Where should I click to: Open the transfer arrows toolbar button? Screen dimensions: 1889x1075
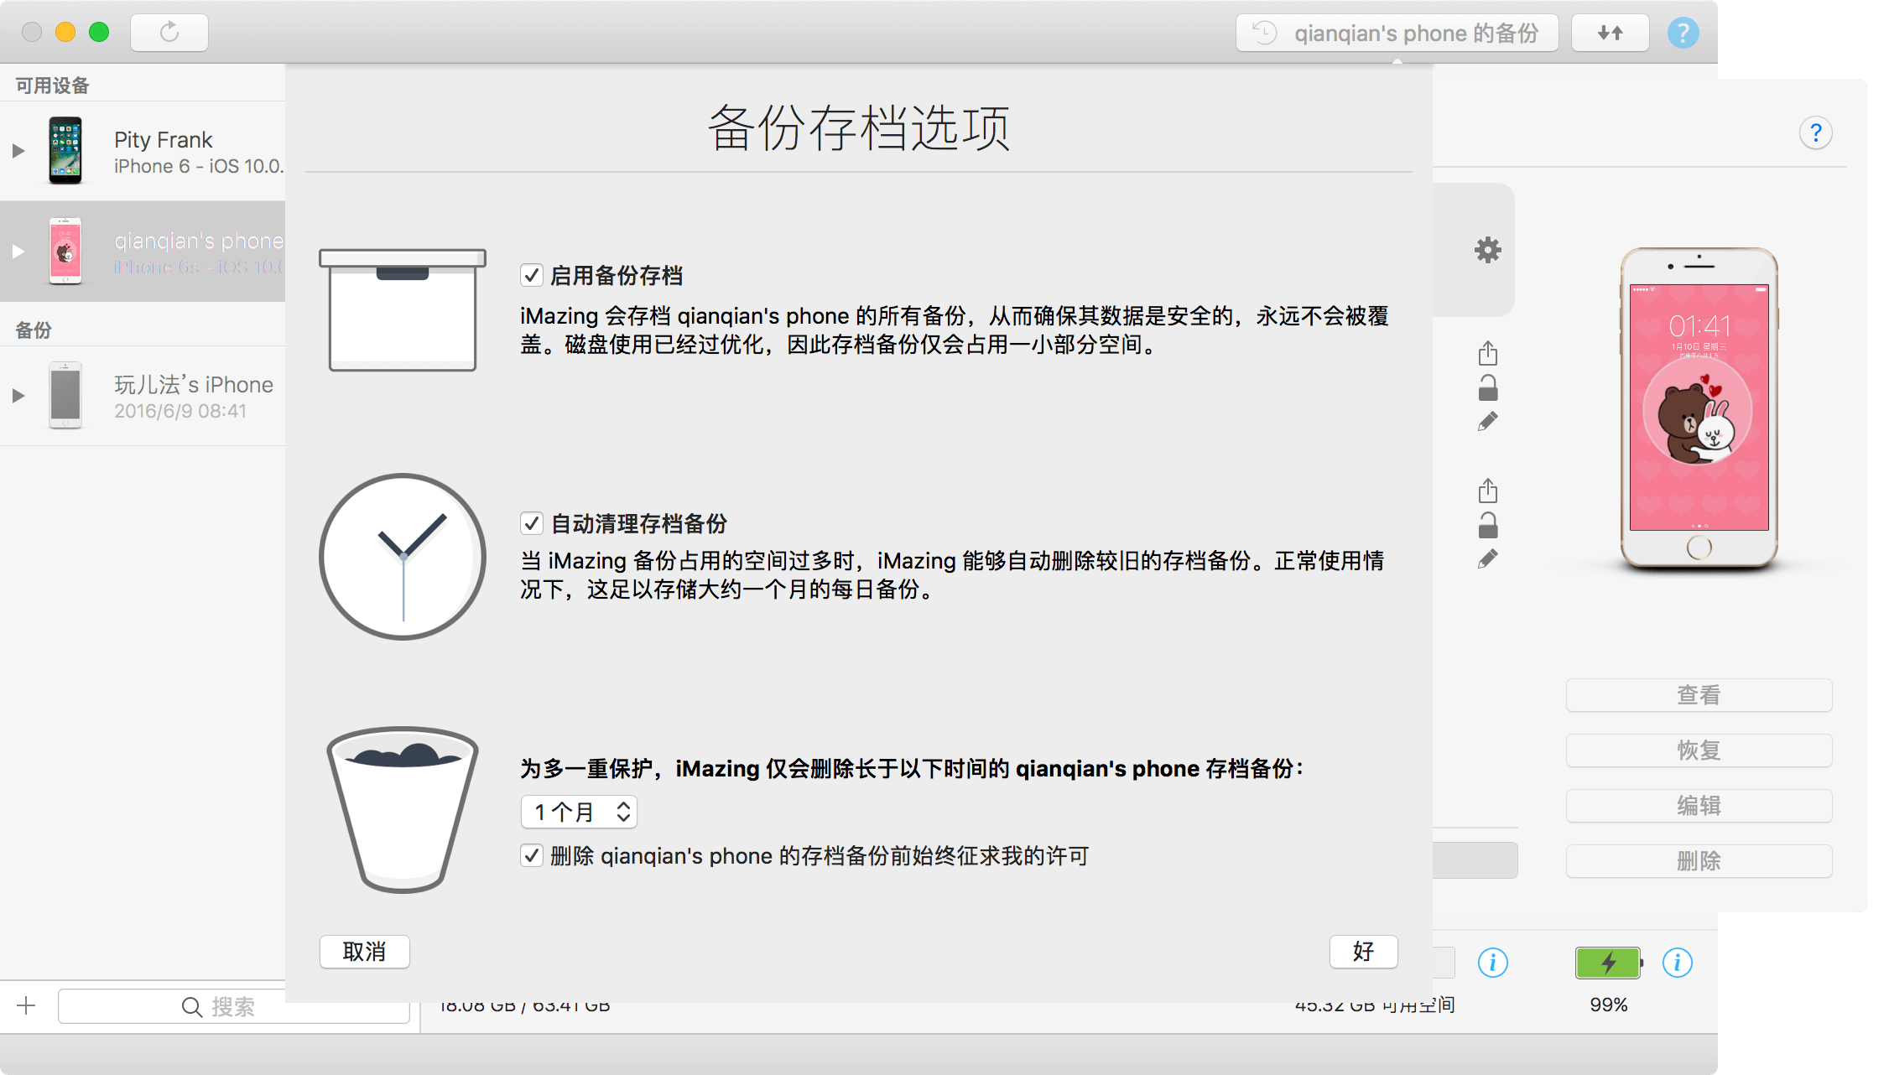click(1610, 33)
